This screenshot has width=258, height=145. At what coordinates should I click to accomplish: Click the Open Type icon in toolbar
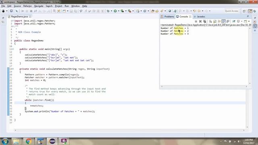(153, 11)
